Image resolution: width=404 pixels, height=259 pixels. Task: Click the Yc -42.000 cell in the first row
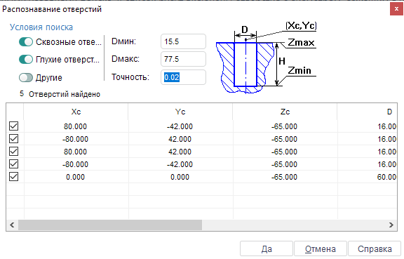(x=180, y=126)
